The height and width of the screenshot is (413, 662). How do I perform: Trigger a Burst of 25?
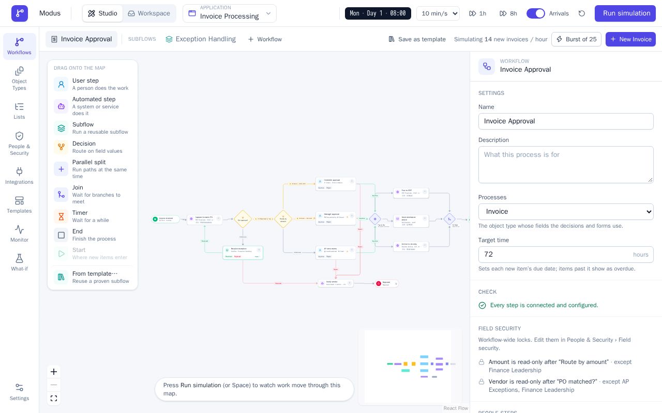pos(576,39)
